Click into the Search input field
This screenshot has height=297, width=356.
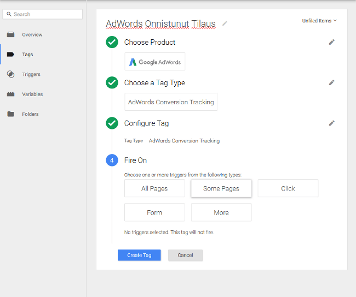point(43,14)
